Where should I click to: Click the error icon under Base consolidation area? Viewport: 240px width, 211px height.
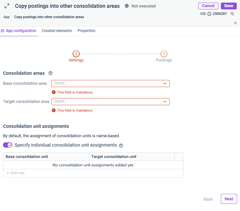coord(53,92)
